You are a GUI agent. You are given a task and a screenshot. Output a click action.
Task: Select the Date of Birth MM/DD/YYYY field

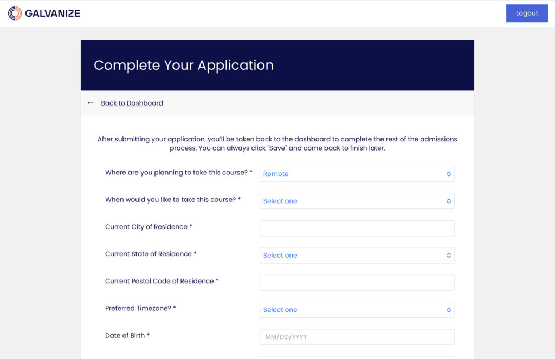357,337
